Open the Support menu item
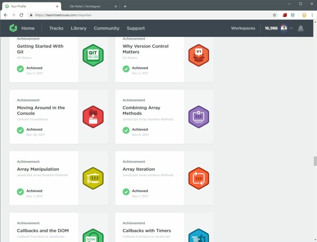The width and height of the screenshot is (317, 242). pyautogui.click(x=136, y=28)
